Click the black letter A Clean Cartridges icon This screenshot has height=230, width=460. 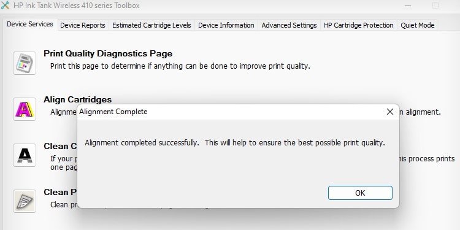25,155
